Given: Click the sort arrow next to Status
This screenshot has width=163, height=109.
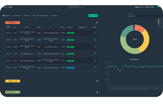Looking at the screenshot, I should pos(73,27).
